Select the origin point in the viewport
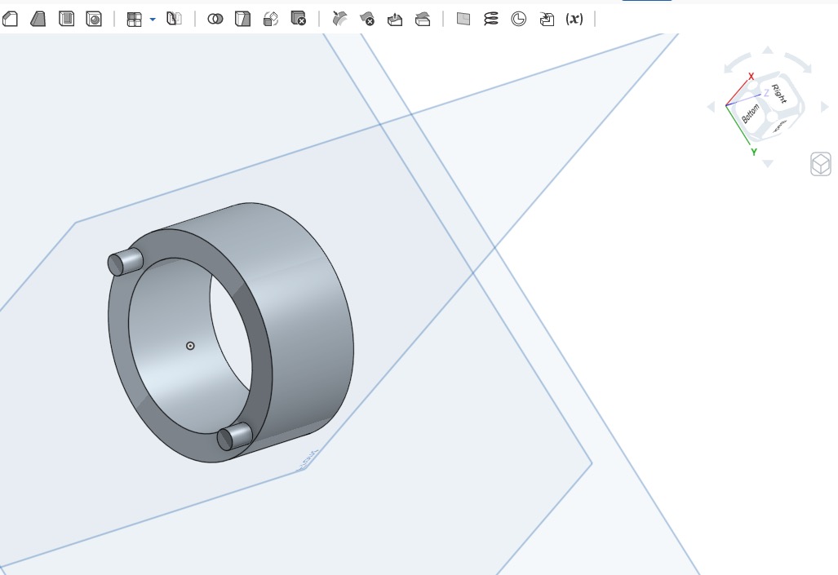Viewport: 838px width, 575px height. pos(190,346)
